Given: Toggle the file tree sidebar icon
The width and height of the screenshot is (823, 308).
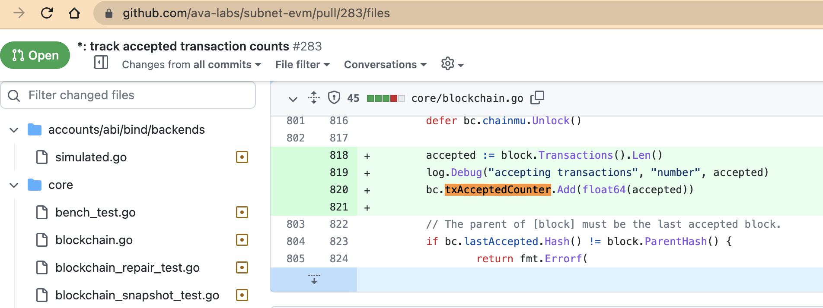Looking at the screenshot, I should pos(101,63).
